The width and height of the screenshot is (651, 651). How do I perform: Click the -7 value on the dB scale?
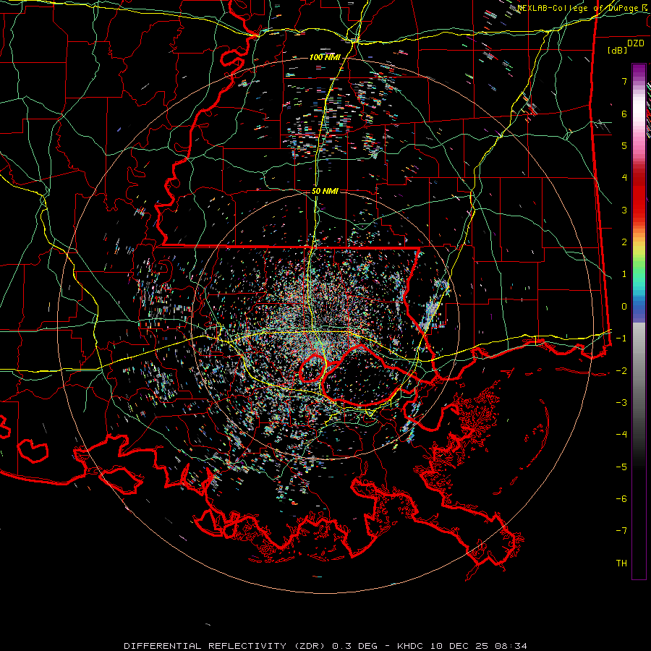coord(621,531)
